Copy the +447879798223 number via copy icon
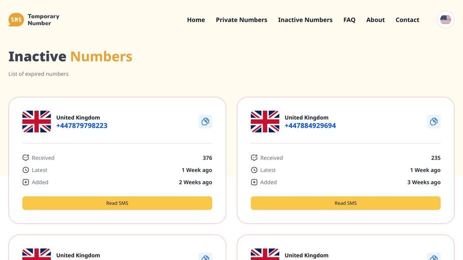The height and width of the screenshot is (260, 463). tap(205, 121)
